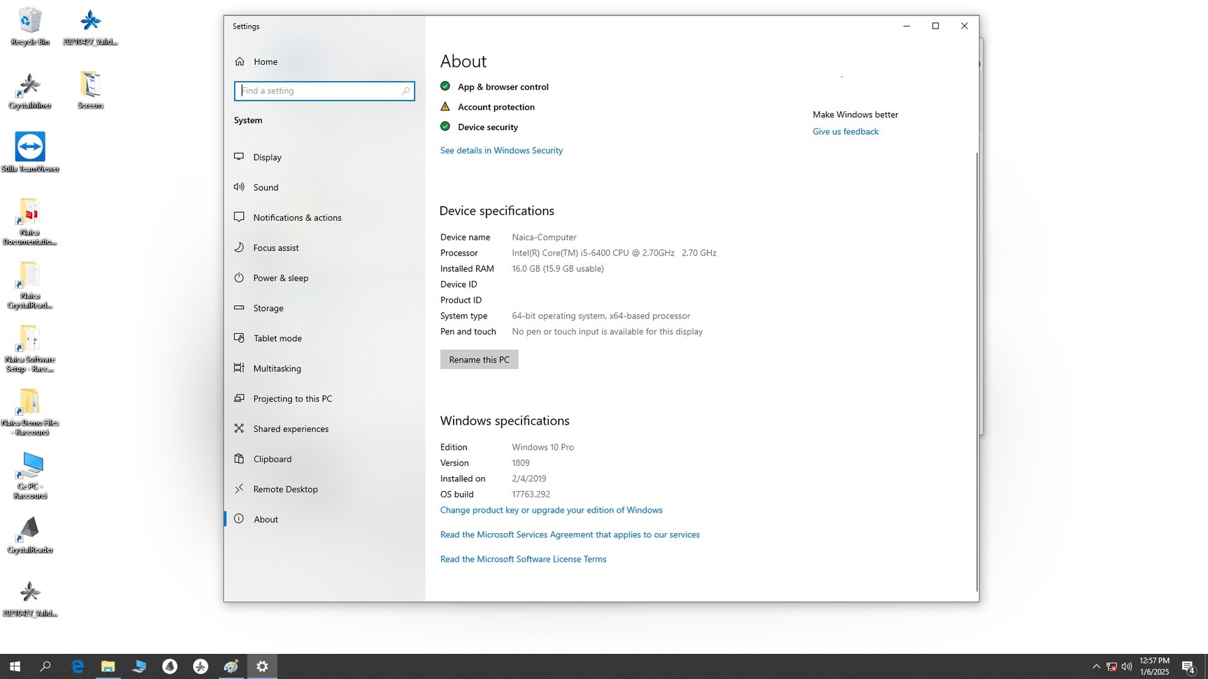Open the Ce PC desktop shortcut
This screenshot has height=679, width=1208.
(x=30, y=476)
